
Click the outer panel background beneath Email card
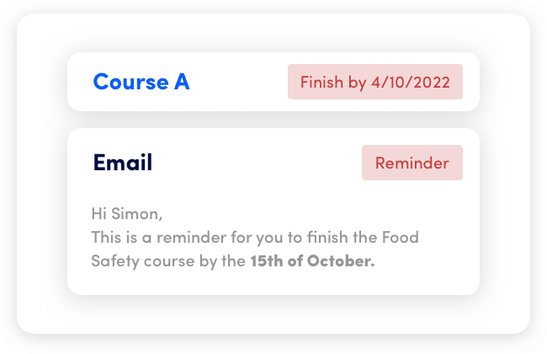273,314
